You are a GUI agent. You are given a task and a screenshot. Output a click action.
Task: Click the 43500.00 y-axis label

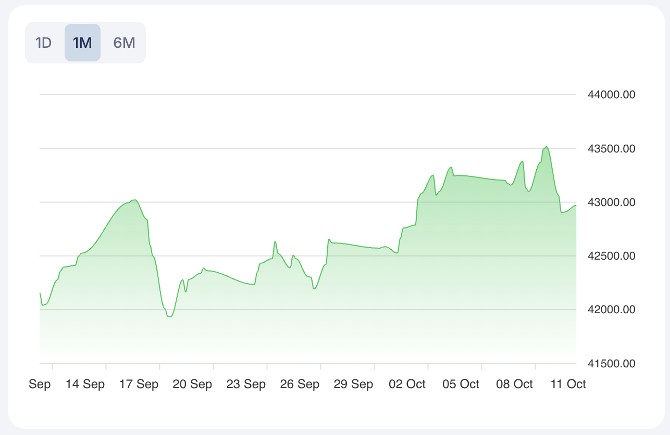(611, 149)
